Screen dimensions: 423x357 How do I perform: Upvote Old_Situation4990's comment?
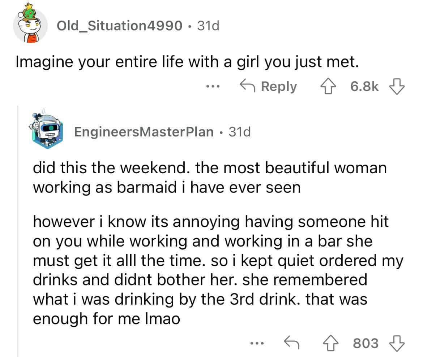click(x=328, y=86)
